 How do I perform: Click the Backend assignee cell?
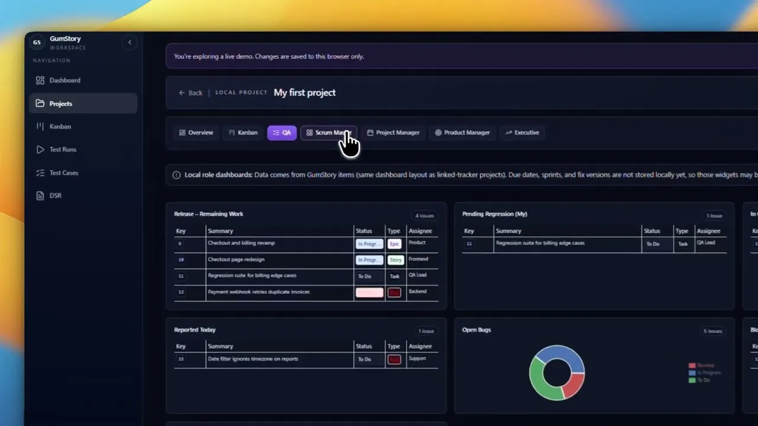tap(417, 292)
